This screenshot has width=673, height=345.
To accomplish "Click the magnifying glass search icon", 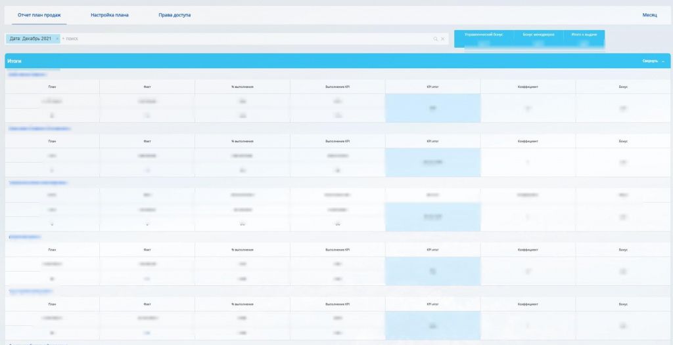I will (435, 39).
